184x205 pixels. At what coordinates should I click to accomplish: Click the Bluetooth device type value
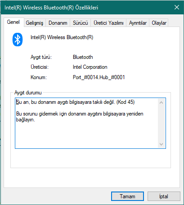(83, 57)
